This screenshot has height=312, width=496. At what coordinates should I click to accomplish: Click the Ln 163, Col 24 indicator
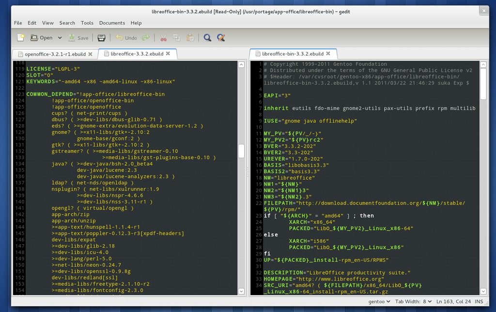[x=453, y=301]
